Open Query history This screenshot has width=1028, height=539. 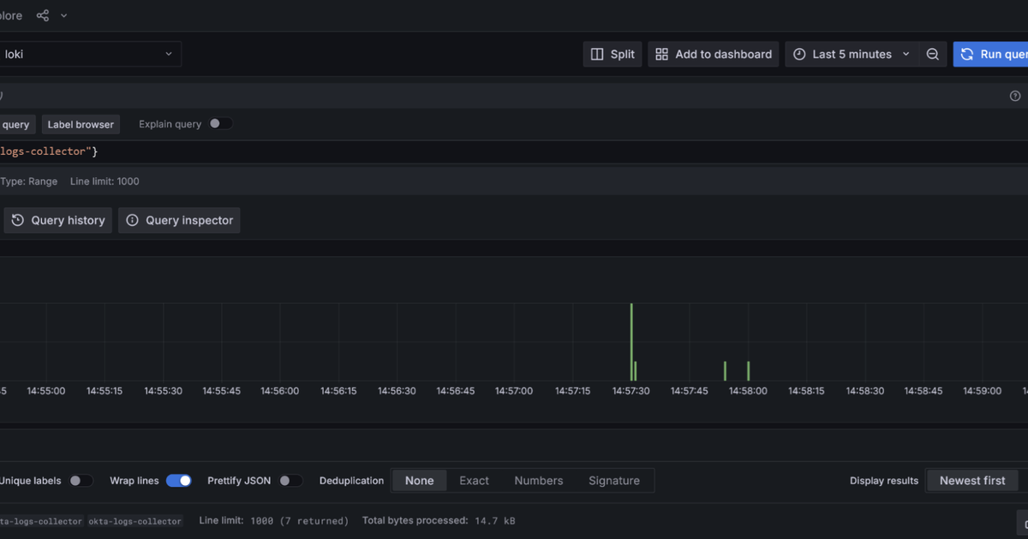pos(58,220)
